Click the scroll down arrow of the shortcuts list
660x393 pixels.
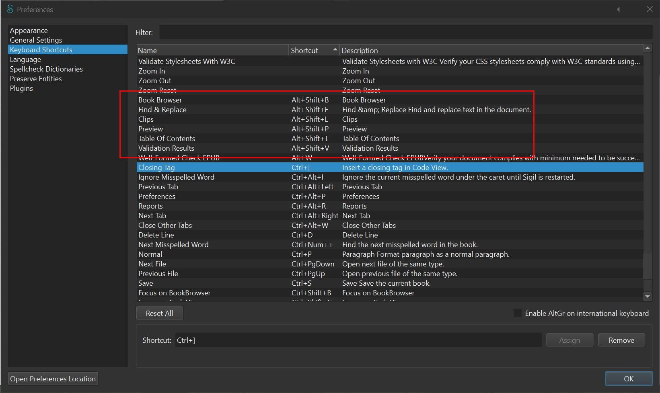pyautogui.click(x=648, y=297)
